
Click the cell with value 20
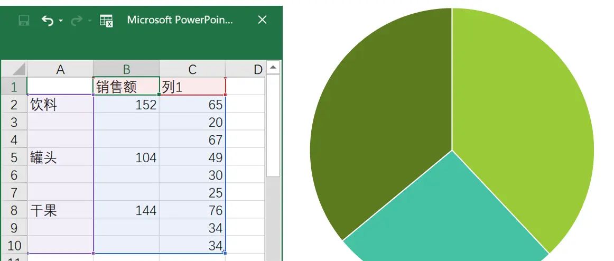tap(192, 122)
